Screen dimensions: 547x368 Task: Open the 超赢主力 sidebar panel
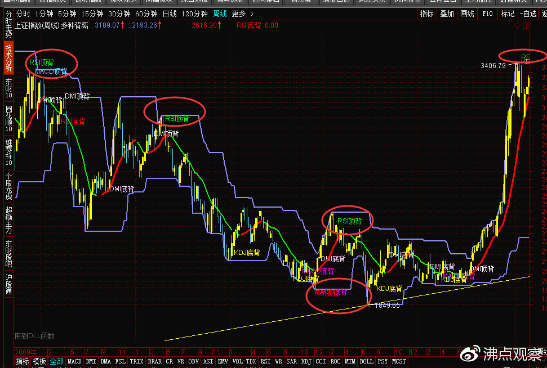[x=8, y=219]
